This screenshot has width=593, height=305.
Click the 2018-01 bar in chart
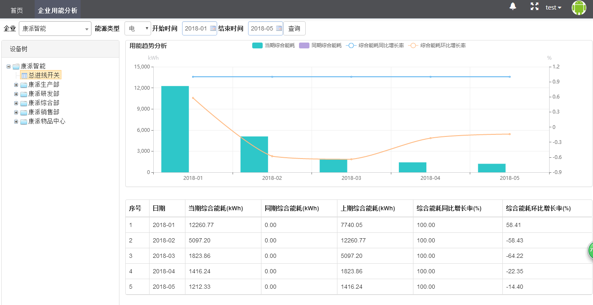click(175, 129)
